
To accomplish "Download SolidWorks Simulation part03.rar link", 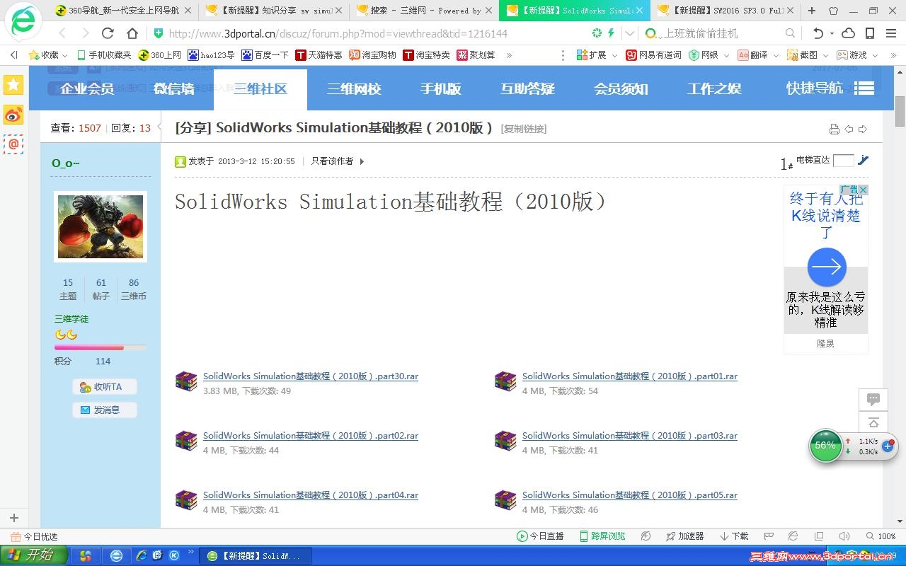I will click(x=630, y=436).
